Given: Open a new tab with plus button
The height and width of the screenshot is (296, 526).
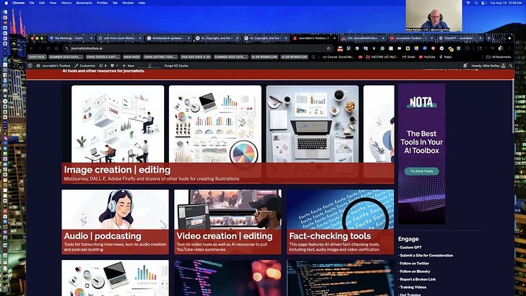Looking at the screenshot, I should pyautogui.click(x=488, y=38).
